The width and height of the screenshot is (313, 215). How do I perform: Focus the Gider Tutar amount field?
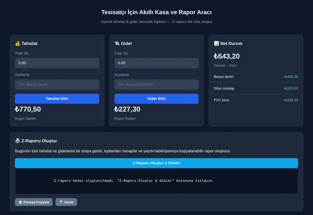tap(156, 63)
